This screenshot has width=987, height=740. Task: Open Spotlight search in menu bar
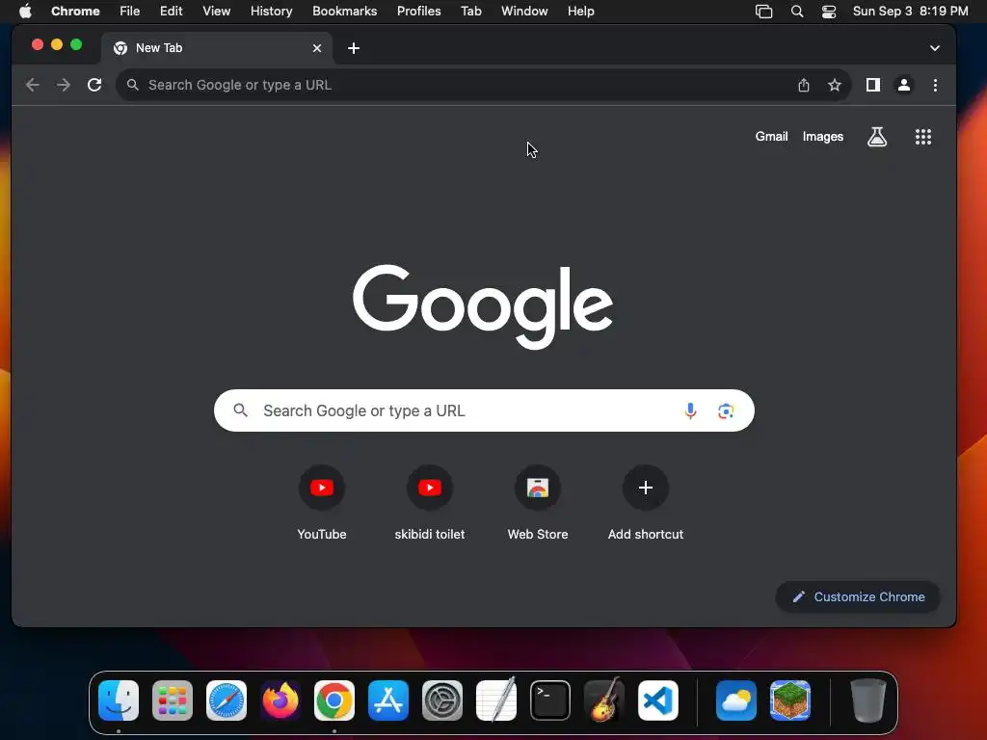pos(797,12)
